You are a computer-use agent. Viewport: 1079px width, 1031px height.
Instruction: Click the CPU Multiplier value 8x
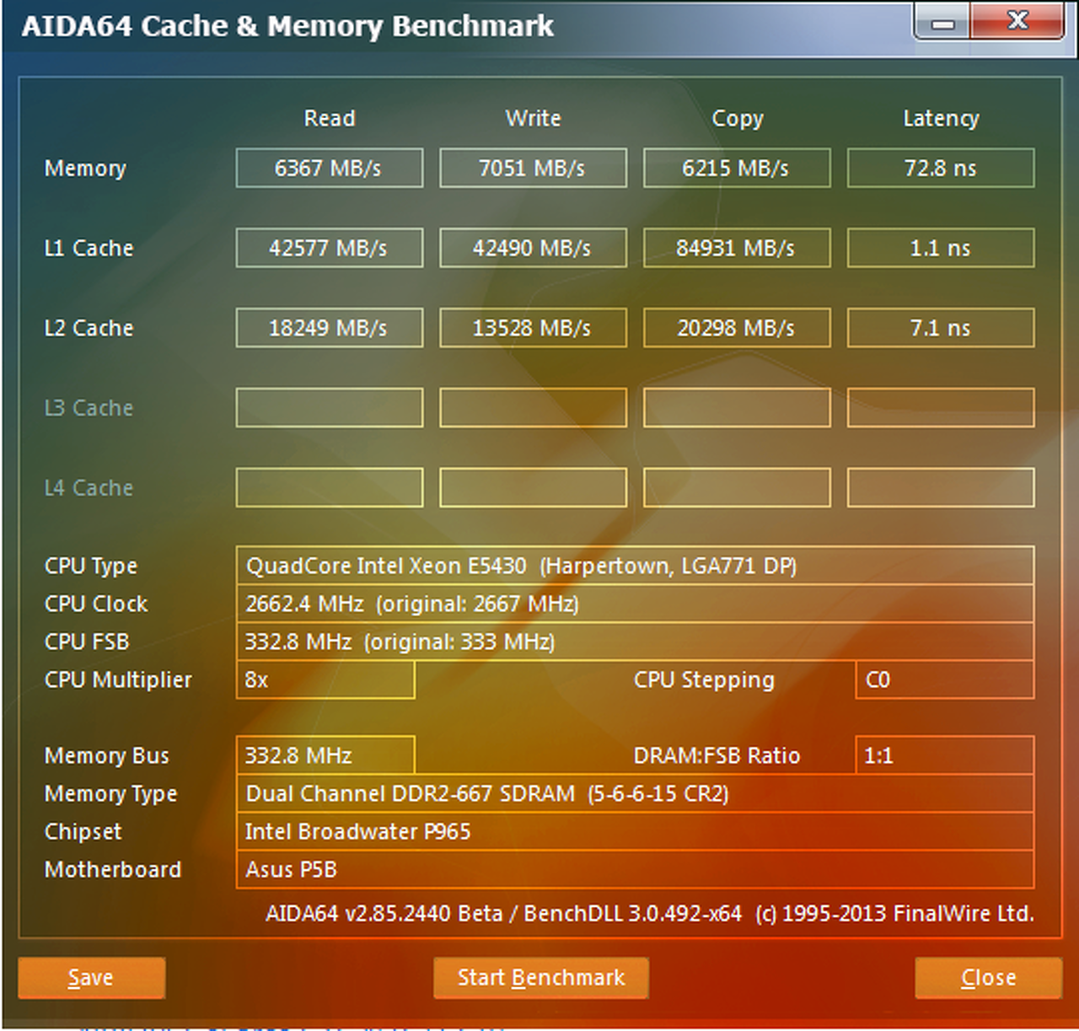(x=325, y=679)
